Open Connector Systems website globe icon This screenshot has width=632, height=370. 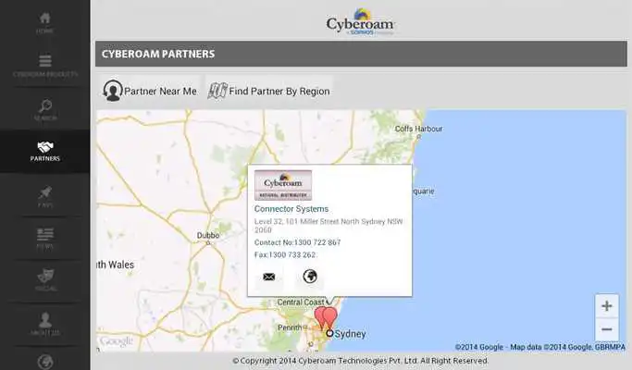click(310, 277)
